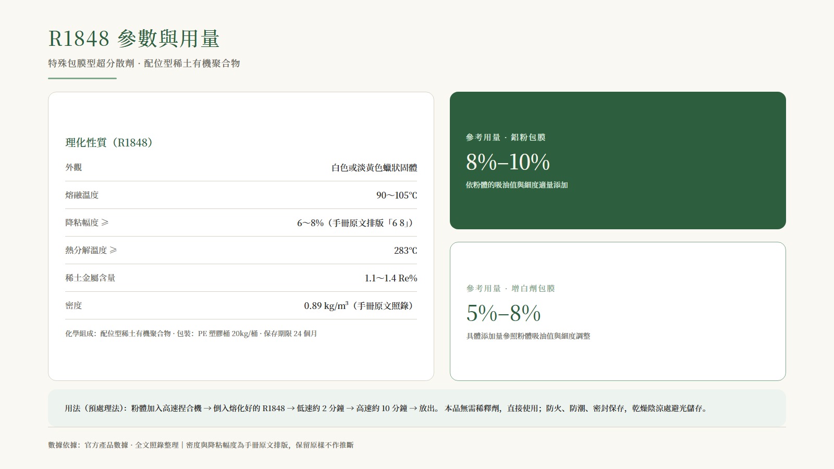Screen dimensions: 834x469
Task: Click the row label '稀土金屬含量'
Action: pos(90,278)
